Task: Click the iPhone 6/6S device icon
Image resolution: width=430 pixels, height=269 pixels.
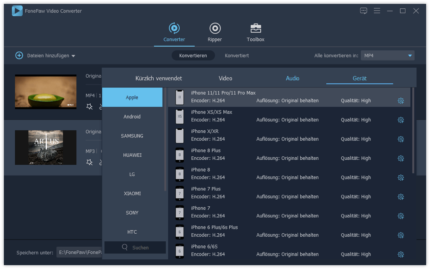Action: (x=180, y=251)
